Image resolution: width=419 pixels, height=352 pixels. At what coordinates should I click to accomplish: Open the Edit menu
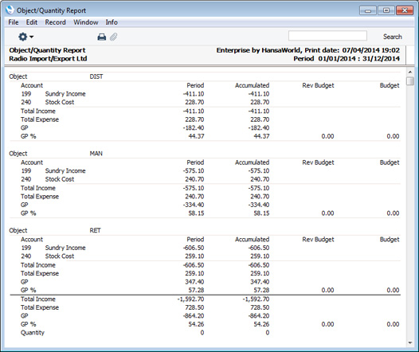(32, 22)
